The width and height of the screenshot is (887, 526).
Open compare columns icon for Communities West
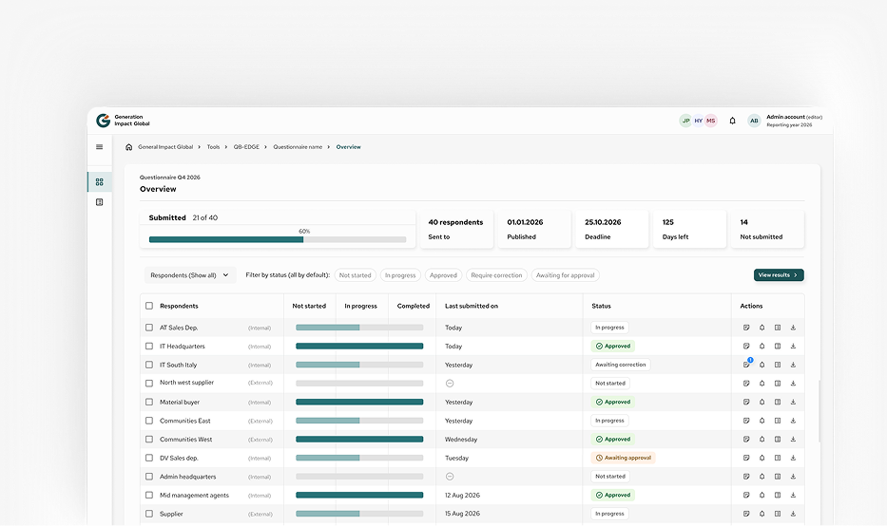778,440
